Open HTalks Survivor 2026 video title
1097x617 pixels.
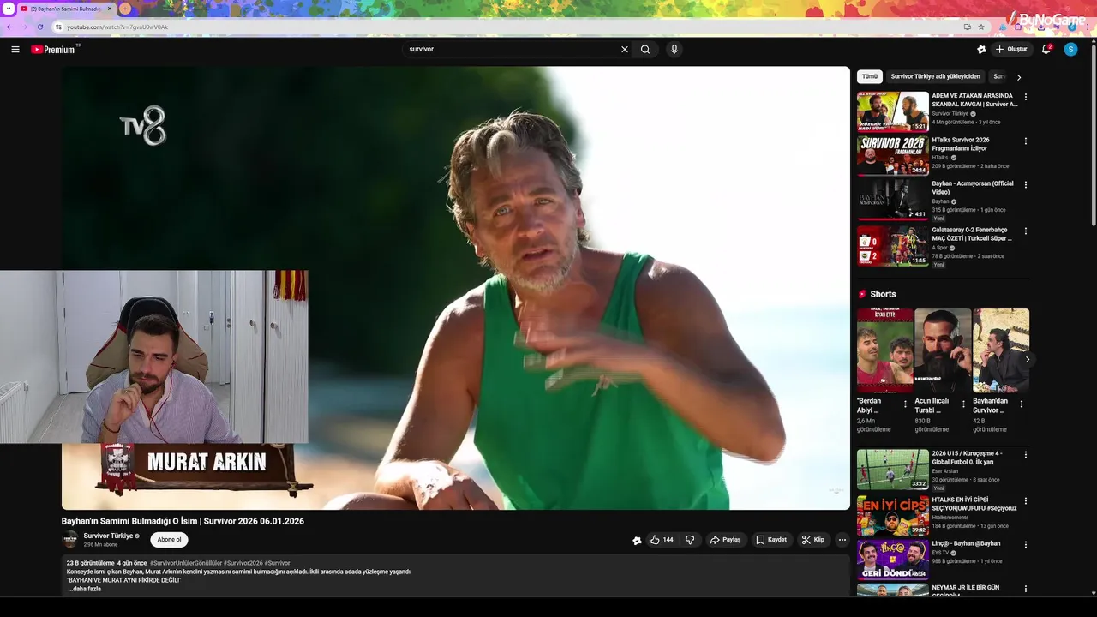(x=961, y=144)
